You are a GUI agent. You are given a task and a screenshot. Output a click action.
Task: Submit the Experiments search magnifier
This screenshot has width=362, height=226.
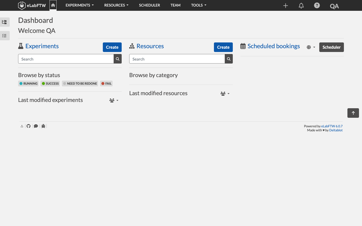[118, 59]
